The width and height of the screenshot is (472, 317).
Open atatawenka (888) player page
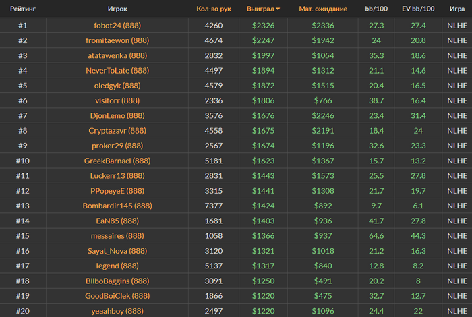(x=117, y=55)
